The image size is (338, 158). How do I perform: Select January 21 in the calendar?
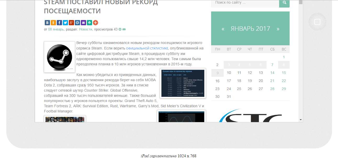point(272,81)
